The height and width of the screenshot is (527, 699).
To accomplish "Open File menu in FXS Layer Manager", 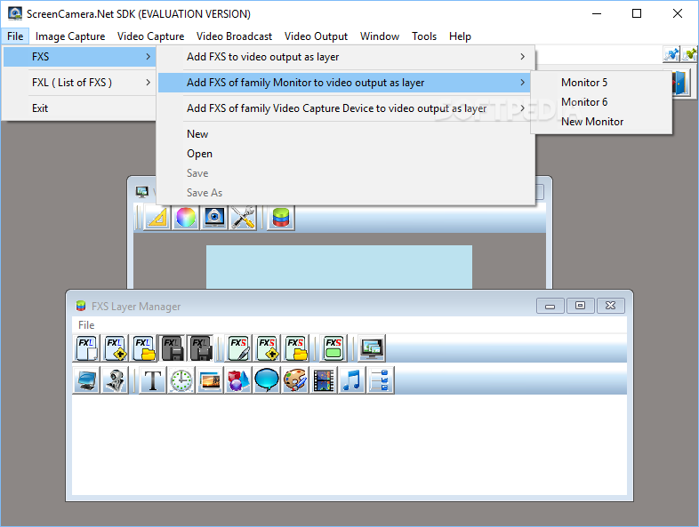I will (x=86, y=324).
